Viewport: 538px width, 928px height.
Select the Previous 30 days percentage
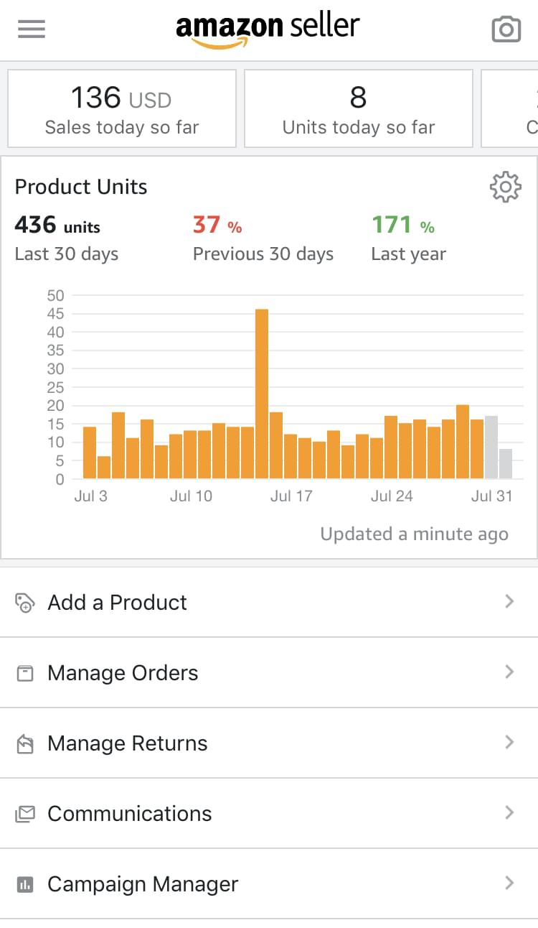(217, 226)
